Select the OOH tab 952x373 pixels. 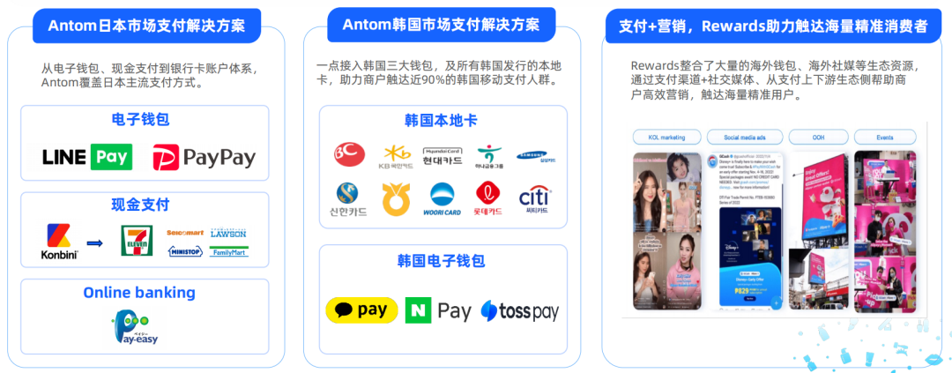coord(818,138)
